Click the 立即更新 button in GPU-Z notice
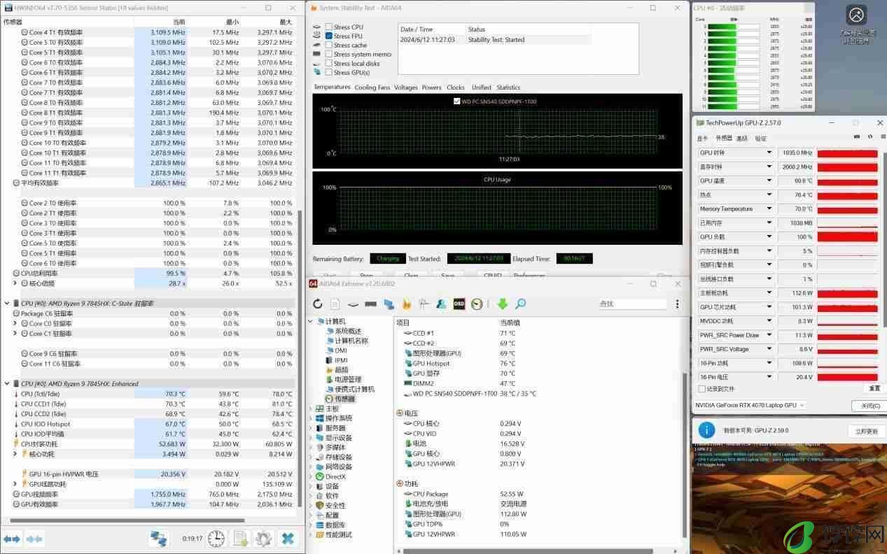Screen dimensions: 887x554 (x=866, y=431)
